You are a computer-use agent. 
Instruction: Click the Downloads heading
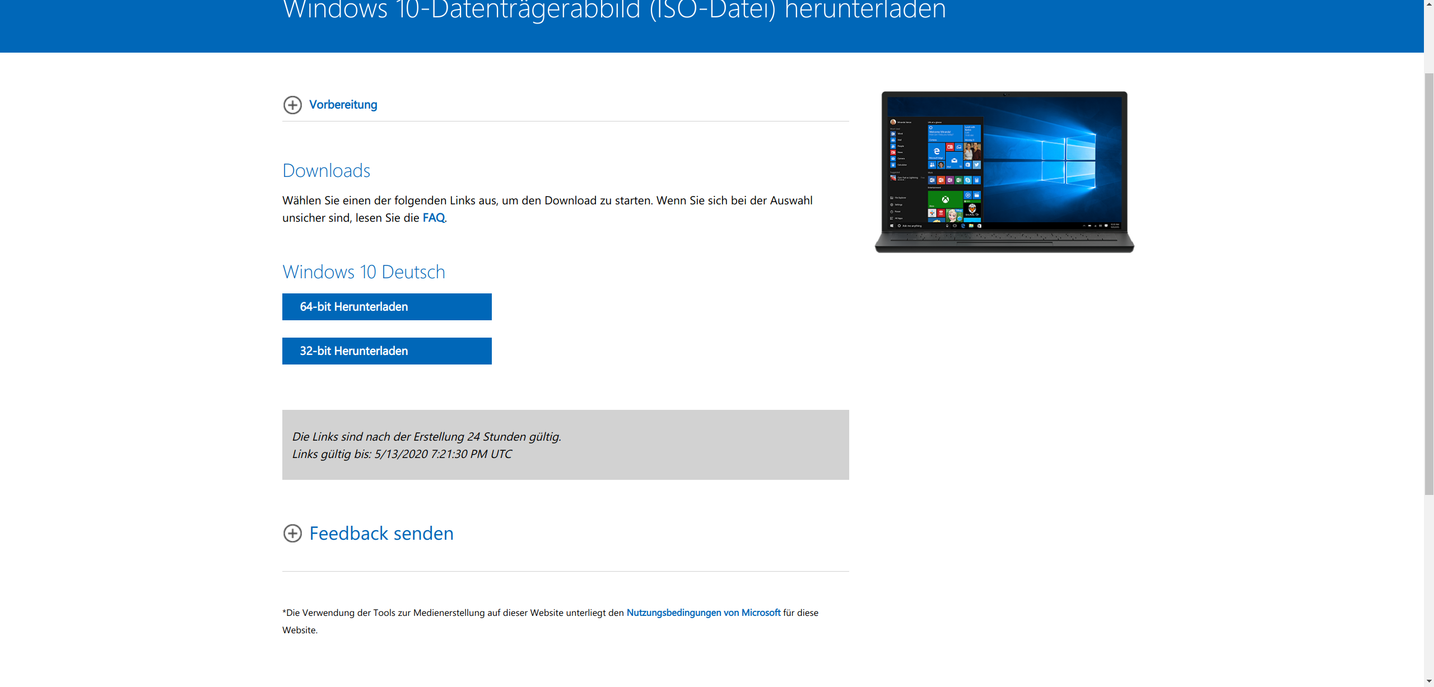tap(326, 171)
